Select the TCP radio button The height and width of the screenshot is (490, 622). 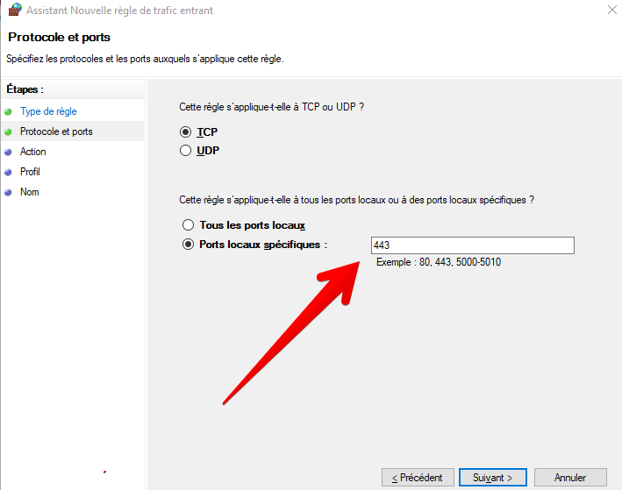tap(185, 131)
